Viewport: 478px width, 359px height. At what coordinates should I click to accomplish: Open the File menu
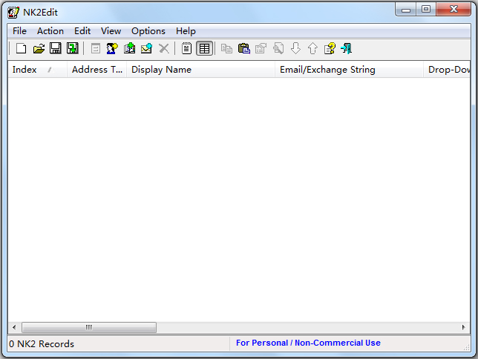coord(19,31)
